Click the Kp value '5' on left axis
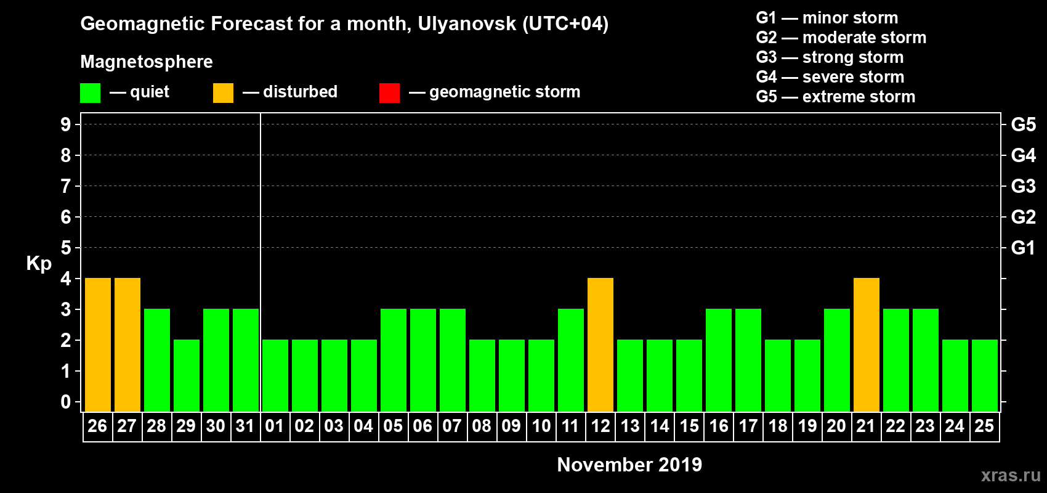Image resolution: width=1047 pixels, height=493 pixels. 66,248
